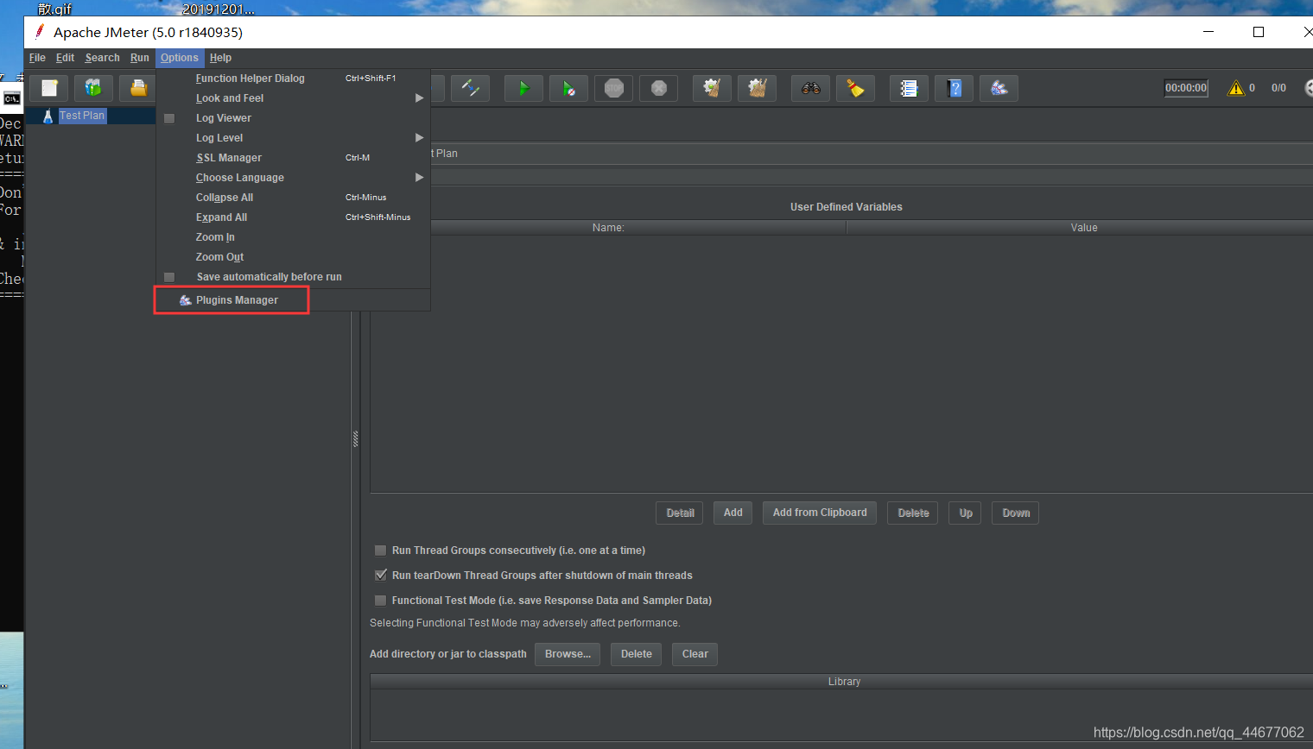Open the Help menu
Viewport: 1313px width, 749px height.
point(220,58)
